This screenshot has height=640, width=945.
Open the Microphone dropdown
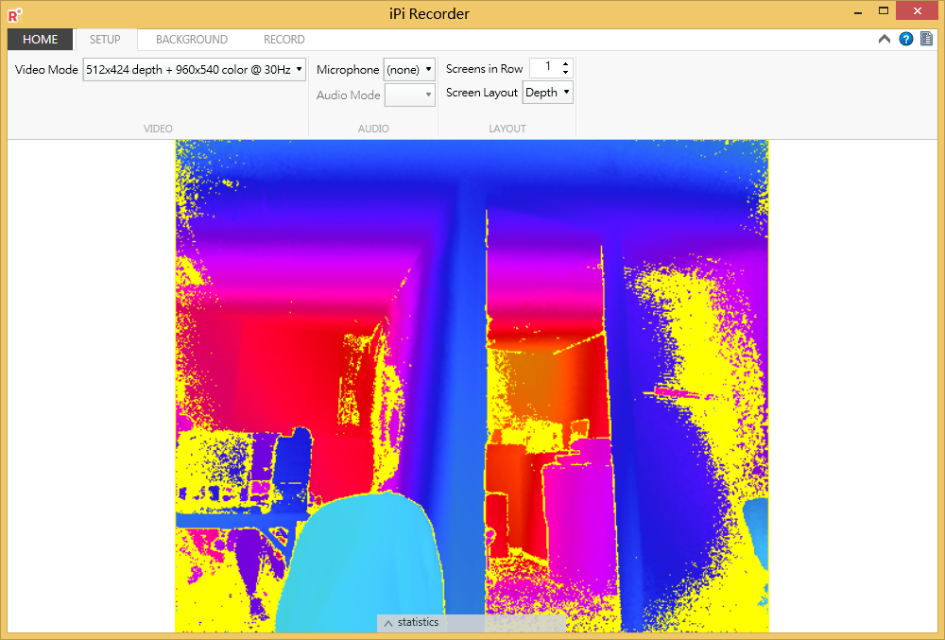tap(409, 69)
